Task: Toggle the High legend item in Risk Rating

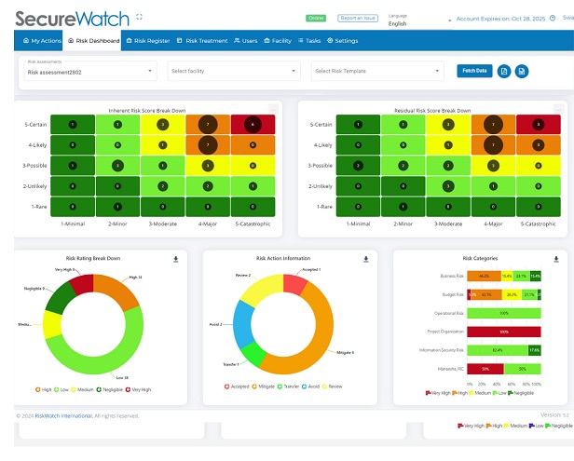Action: point(42,387)
